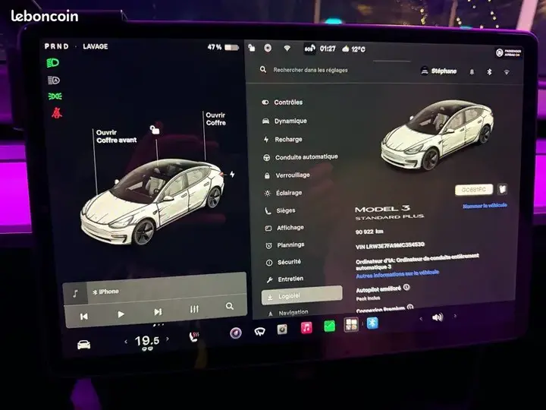Screen dimensions: 546x410
Task: Skip to next track
Action: point(158,312)
